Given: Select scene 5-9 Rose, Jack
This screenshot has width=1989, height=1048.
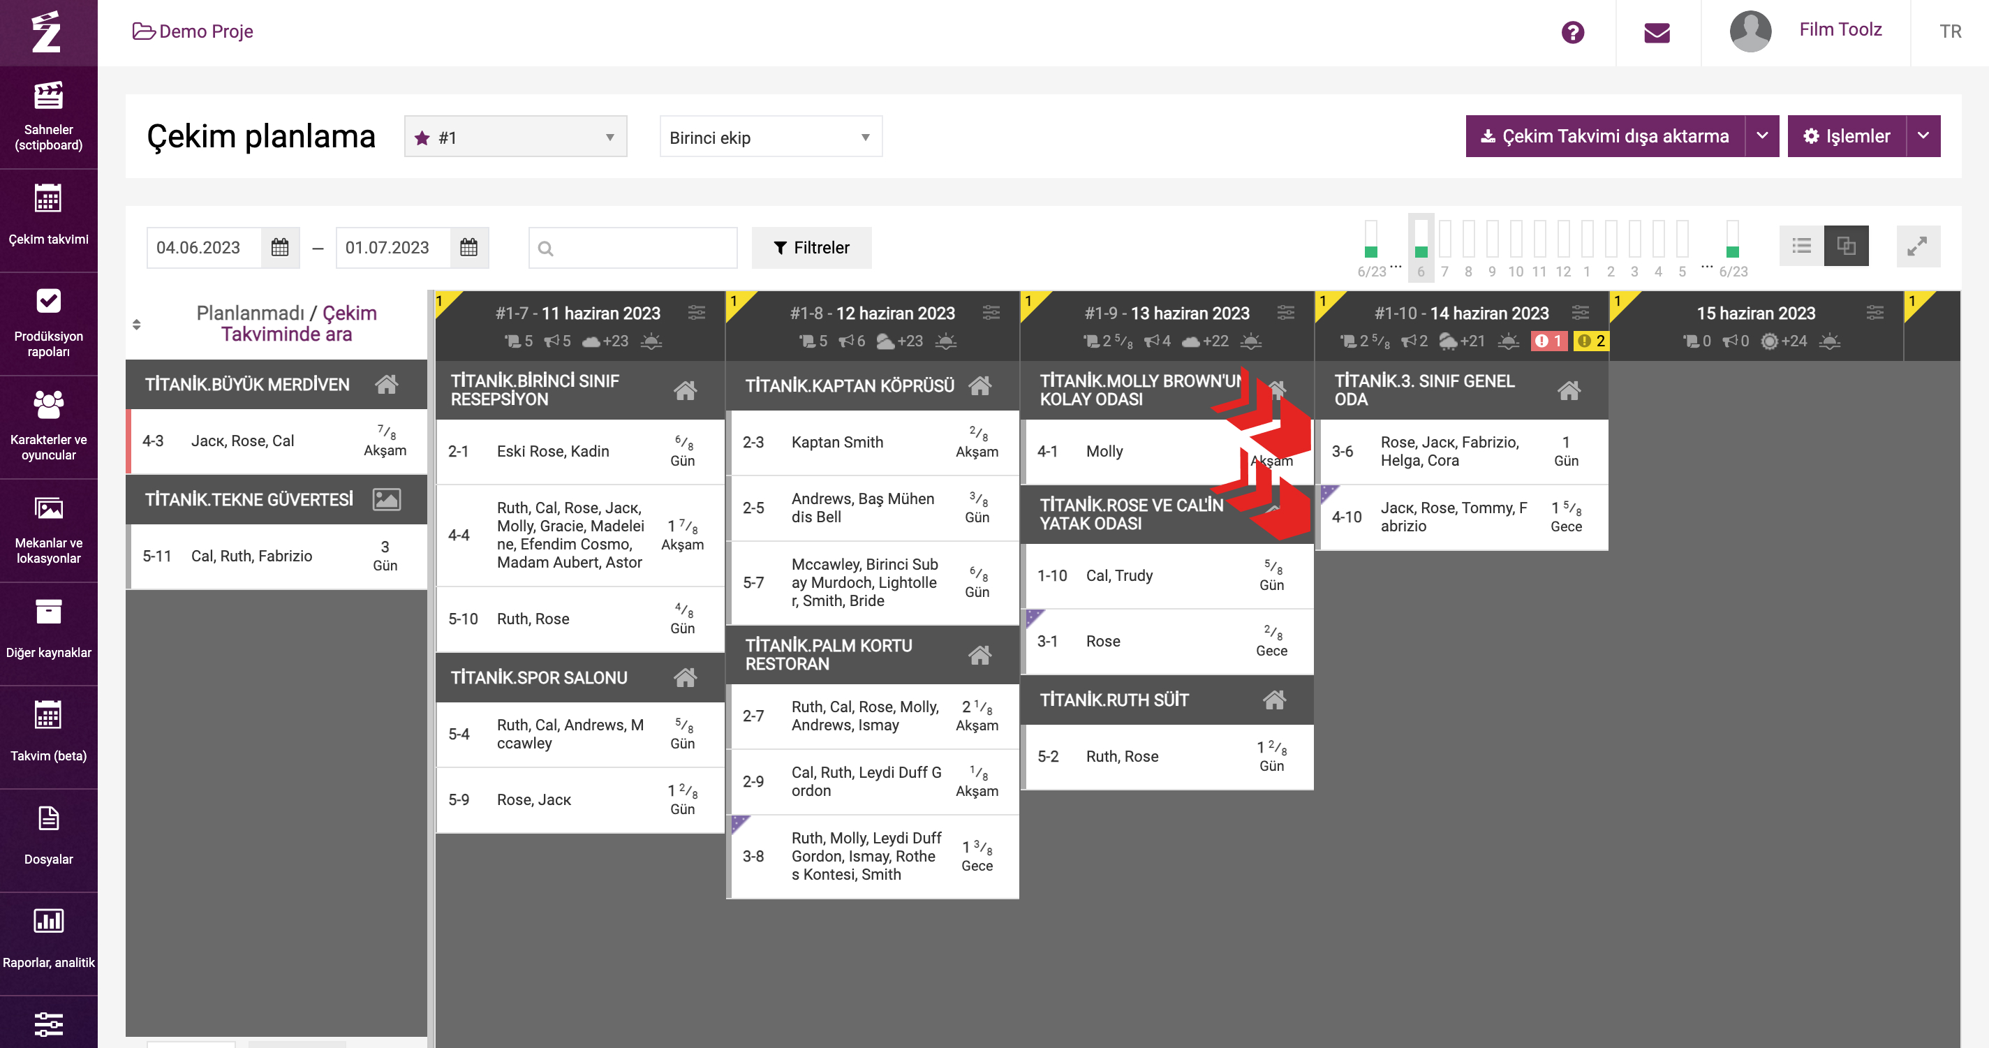Looking at the screenshot, I should click(580, 799).
